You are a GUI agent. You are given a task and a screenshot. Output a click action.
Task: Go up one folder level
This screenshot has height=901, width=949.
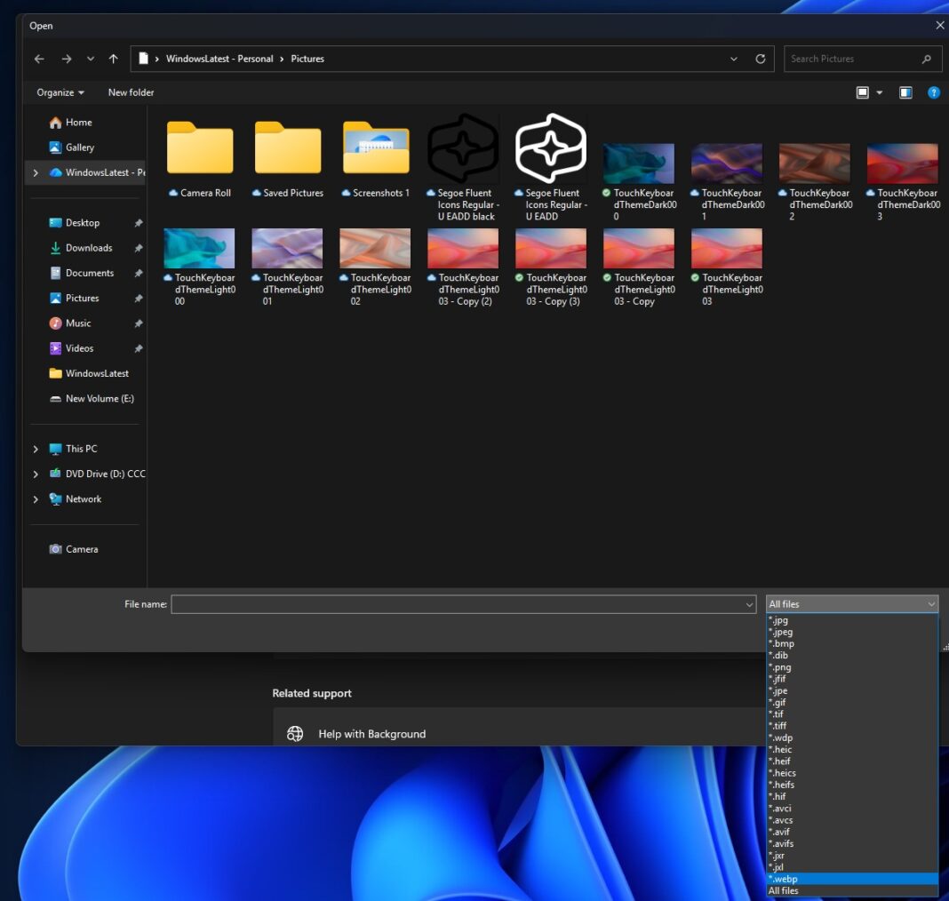coord(113,59)
